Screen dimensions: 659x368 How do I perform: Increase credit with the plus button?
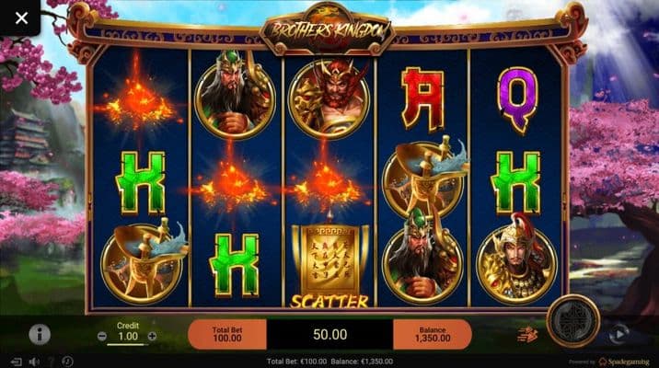[x=152, y=336]
